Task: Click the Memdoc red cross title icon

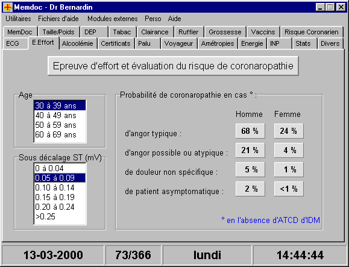Action: pyautogui.click(x=8, y=7)
